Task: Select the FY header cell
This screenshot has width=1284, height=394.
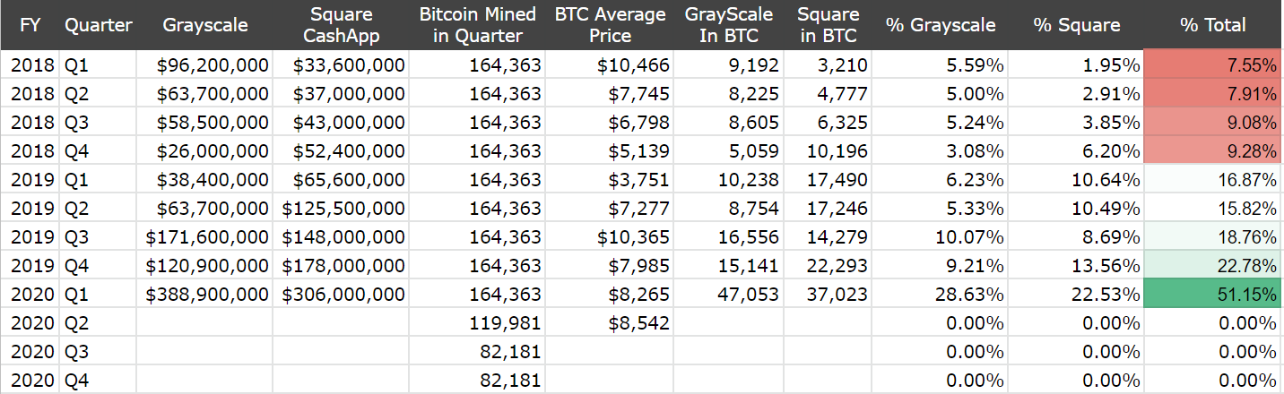Action: tap(30, 25)
